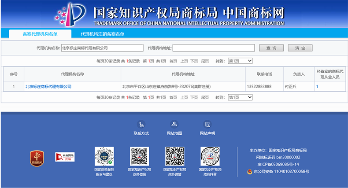Click 下页 in the bottom pagination

coord(194,97)
